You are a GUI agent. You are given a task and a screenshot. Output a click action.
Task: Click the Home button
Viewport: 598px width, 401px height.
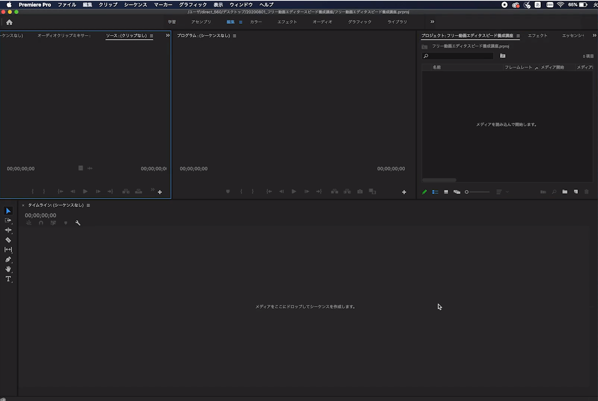pos(9,22)
